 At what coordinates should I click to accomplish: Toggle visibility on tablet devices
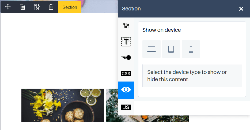click(x=171, y=49)
